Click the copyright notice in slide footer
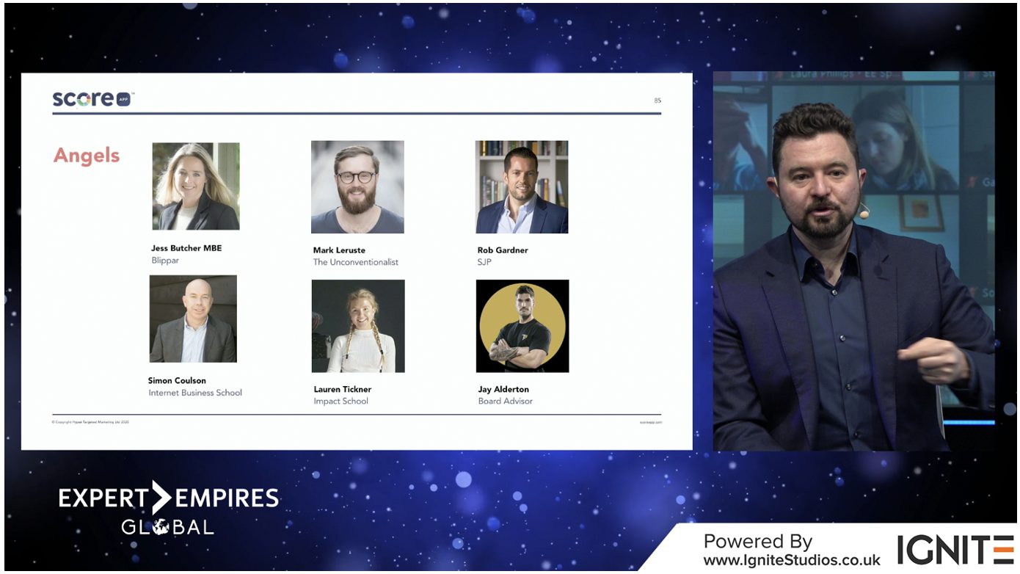1020x574 pixels. tap(90, 422)
